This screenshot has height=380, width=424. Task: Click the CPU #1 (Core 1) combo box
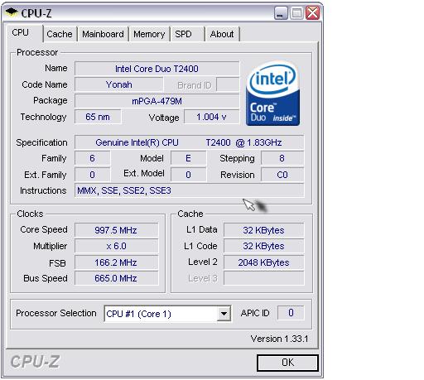pyautogui.click(x=167, y=314)
